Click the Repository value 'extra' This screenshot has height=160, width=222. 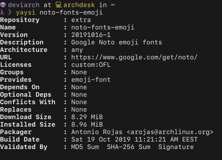click(x=81, y=20)
